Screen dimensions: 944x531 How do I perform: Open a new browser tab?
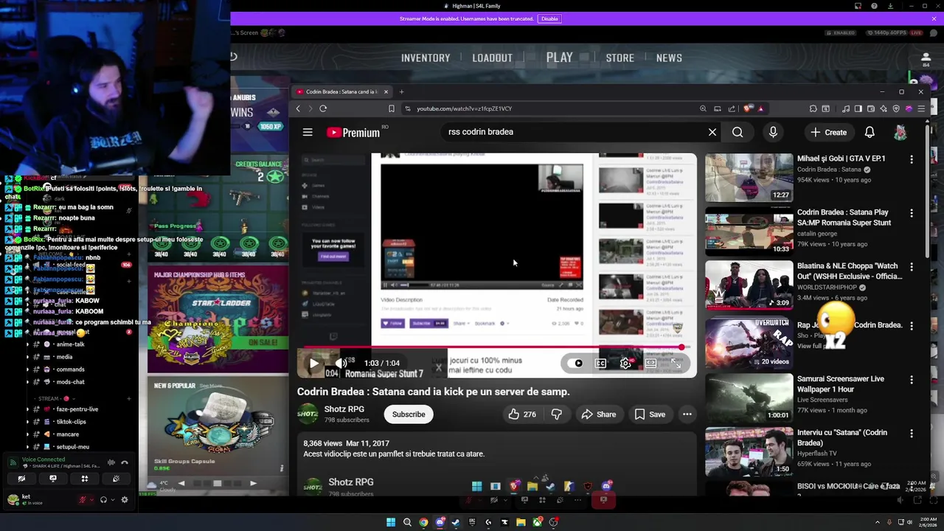pos(401,91)
